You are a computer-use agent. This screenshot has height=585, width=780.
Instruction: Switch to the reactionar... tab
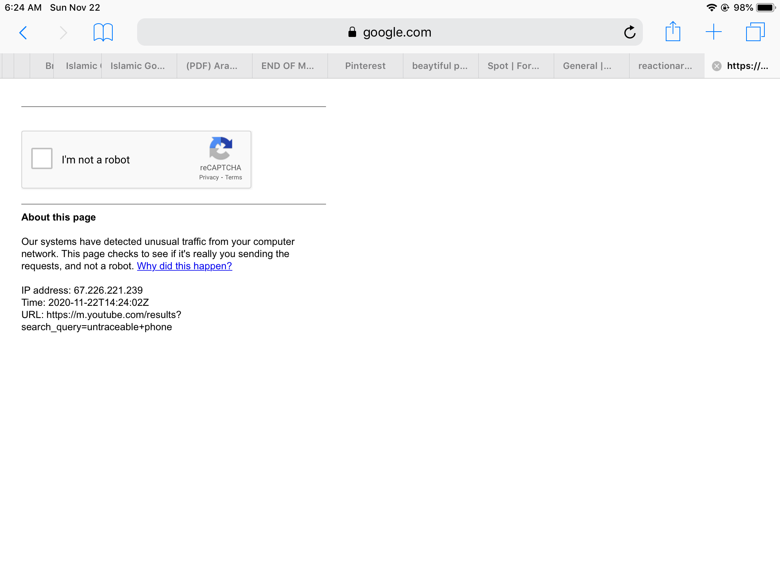tap(667, 66)
